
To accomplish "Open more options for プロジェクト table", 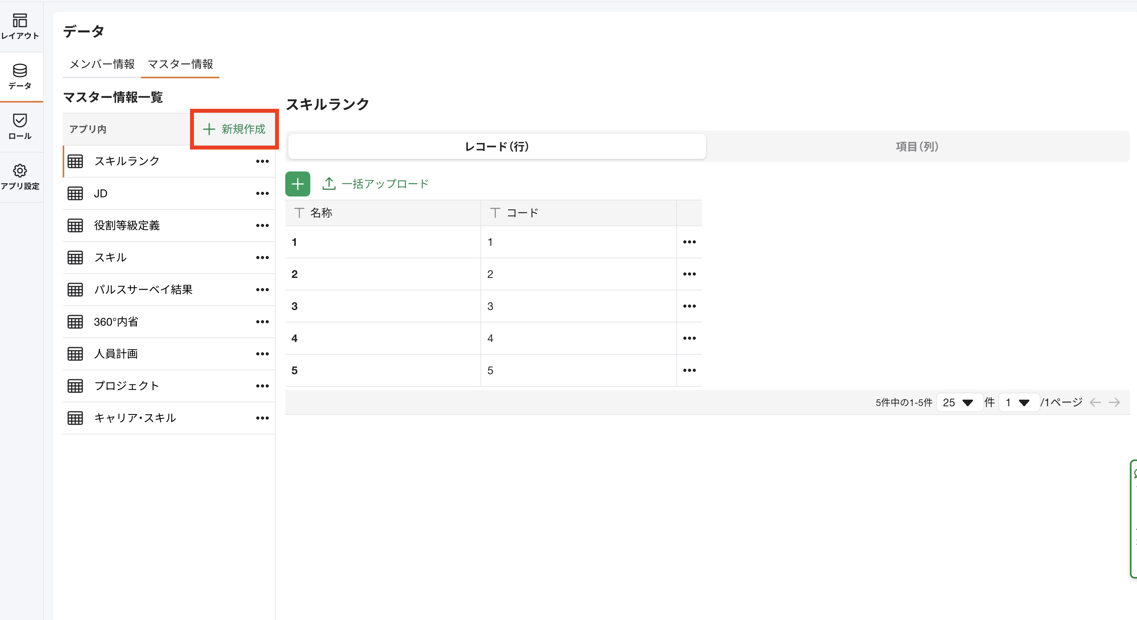I will 262,386.
